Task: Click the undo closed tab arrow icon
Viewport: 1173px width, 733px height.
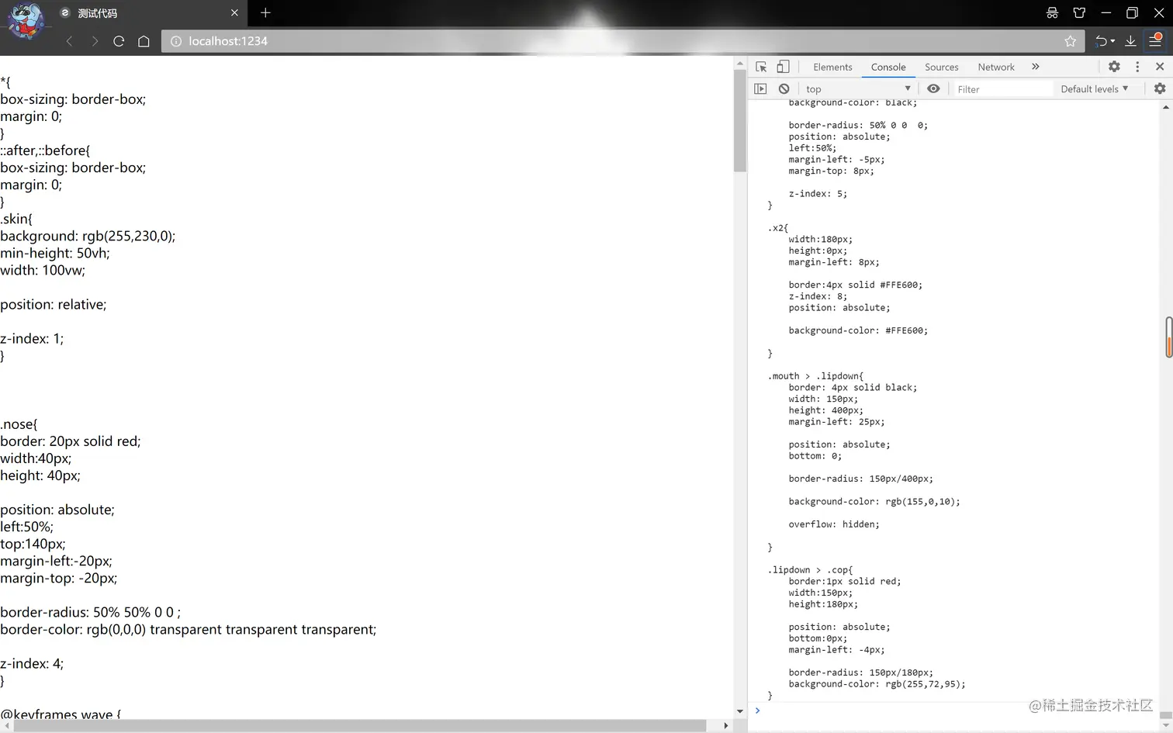Action: point(1100,41)
